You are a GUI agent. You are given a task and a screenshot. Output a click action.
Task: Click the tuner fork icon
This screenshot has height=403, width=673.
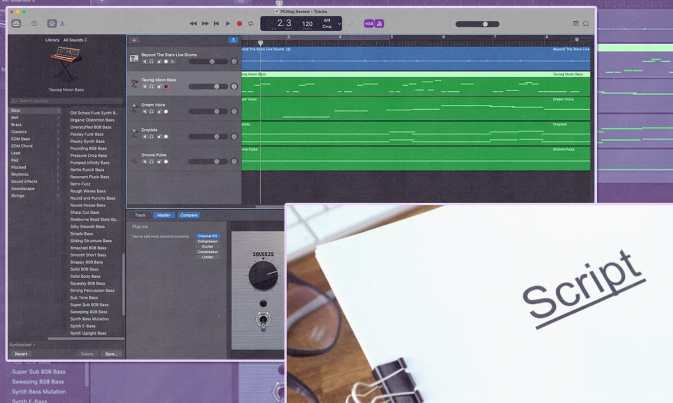(351, 24)
